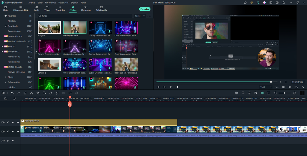The image size is (307, 156).
Task: Click the monitor display settings icon under preview
Action: pyautogui.click(x=277, y=87)
